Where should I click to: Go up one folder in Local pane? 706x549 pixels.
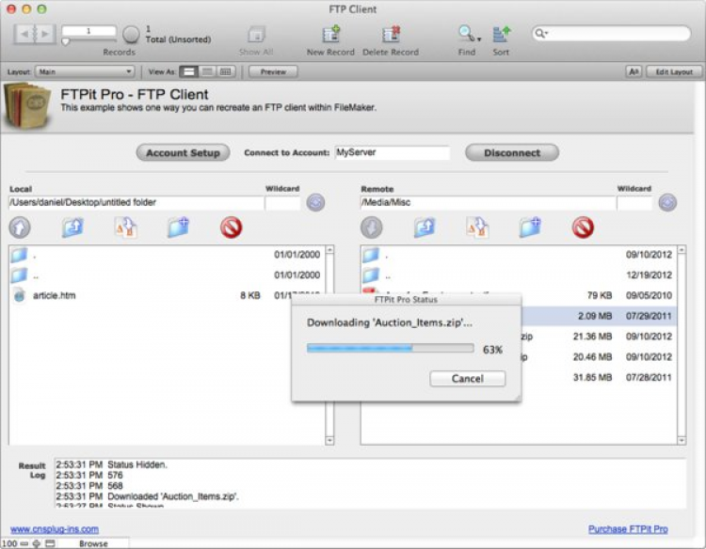coord(72,227)
